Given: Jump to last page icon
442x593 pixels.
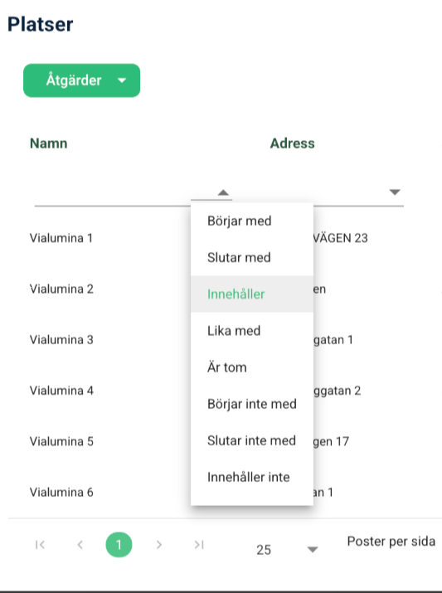Looking at the screenshot, I should point(199,545).
